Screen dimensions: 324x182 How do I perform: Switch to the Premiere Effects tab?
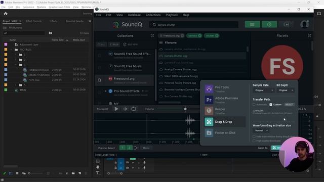tap(54, 21)
